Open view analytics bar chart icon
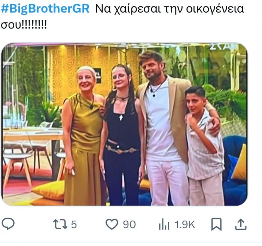This screenshot has height=246, width=262. (164, 224)
